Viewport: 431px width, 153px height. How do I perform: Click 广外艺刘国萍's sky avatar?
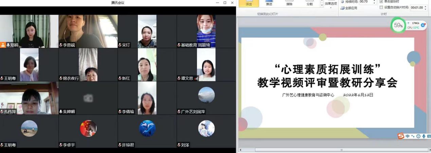tap(206, 95)
